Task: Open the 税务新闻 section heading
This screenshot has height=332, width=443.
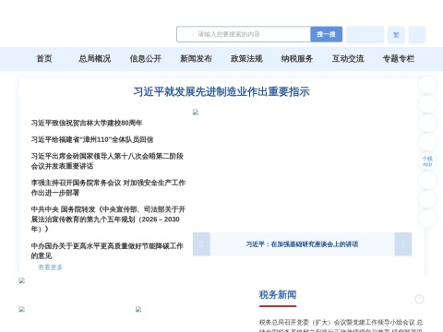Action: pyautogui.click(x=278, y=294)
